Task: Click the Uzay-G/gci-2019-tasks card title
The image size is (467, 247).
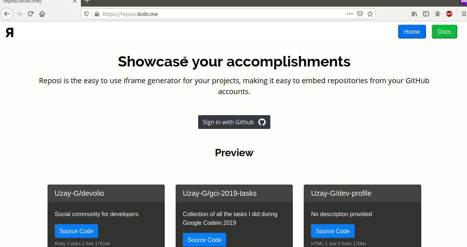Action: point(220,193)
